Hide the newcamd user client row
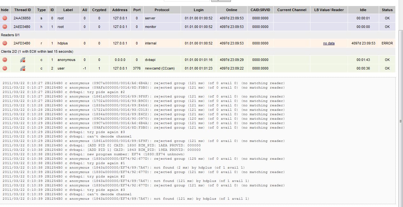Screen dimensions: 403x207 [5, 68]
